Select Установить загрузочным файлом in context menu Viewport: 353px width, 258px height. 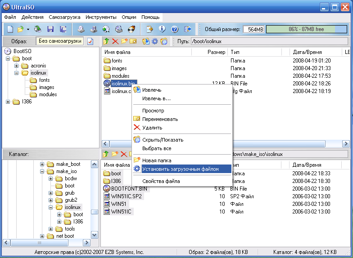coord(180,169)
